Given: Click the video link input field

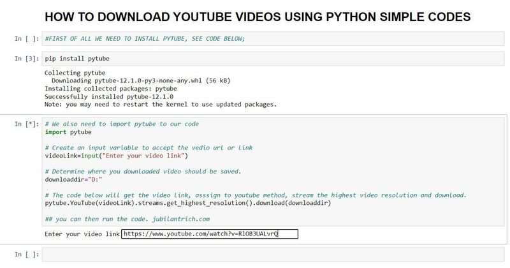Looking at the screenshot, I should tap(210, 234).
